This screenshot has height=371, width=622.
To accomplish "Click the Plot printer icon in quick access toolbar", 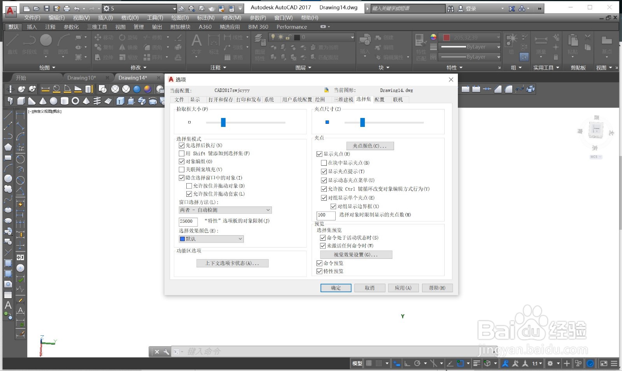I will click(x=67, y=8).
